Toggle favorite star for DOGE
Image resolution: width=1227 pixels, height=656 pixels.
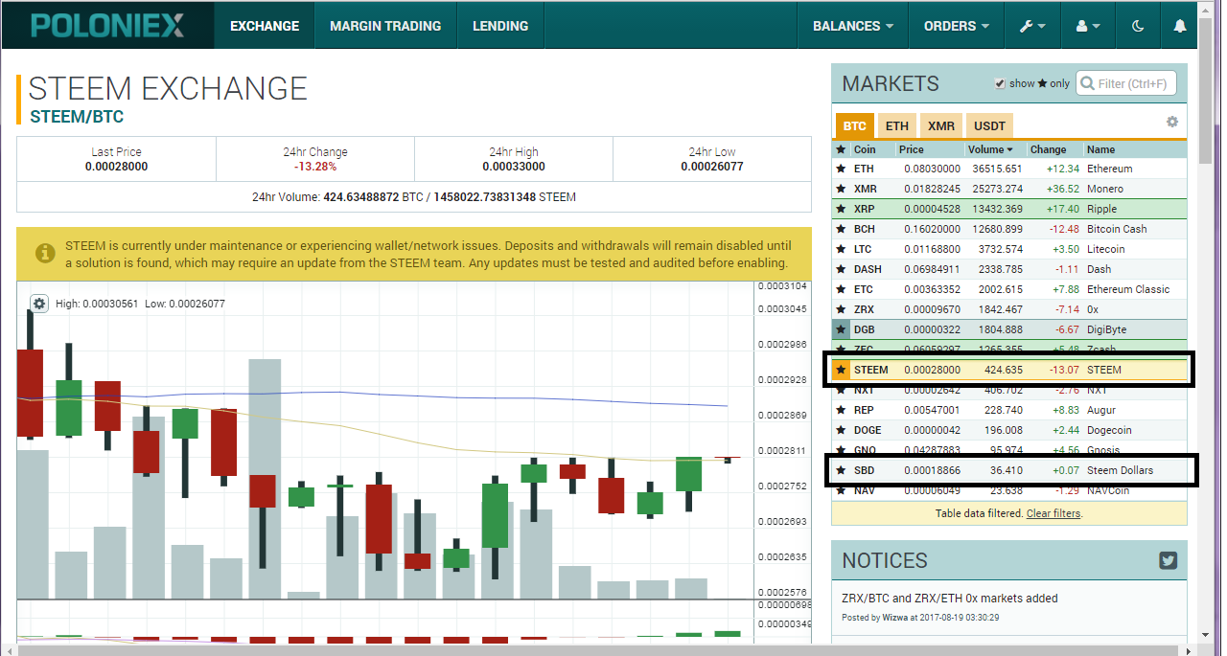(x=841, y=430)
